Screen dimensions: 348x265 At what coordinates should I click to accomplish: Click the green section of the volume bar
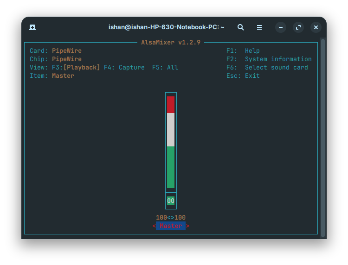point(171,167)
